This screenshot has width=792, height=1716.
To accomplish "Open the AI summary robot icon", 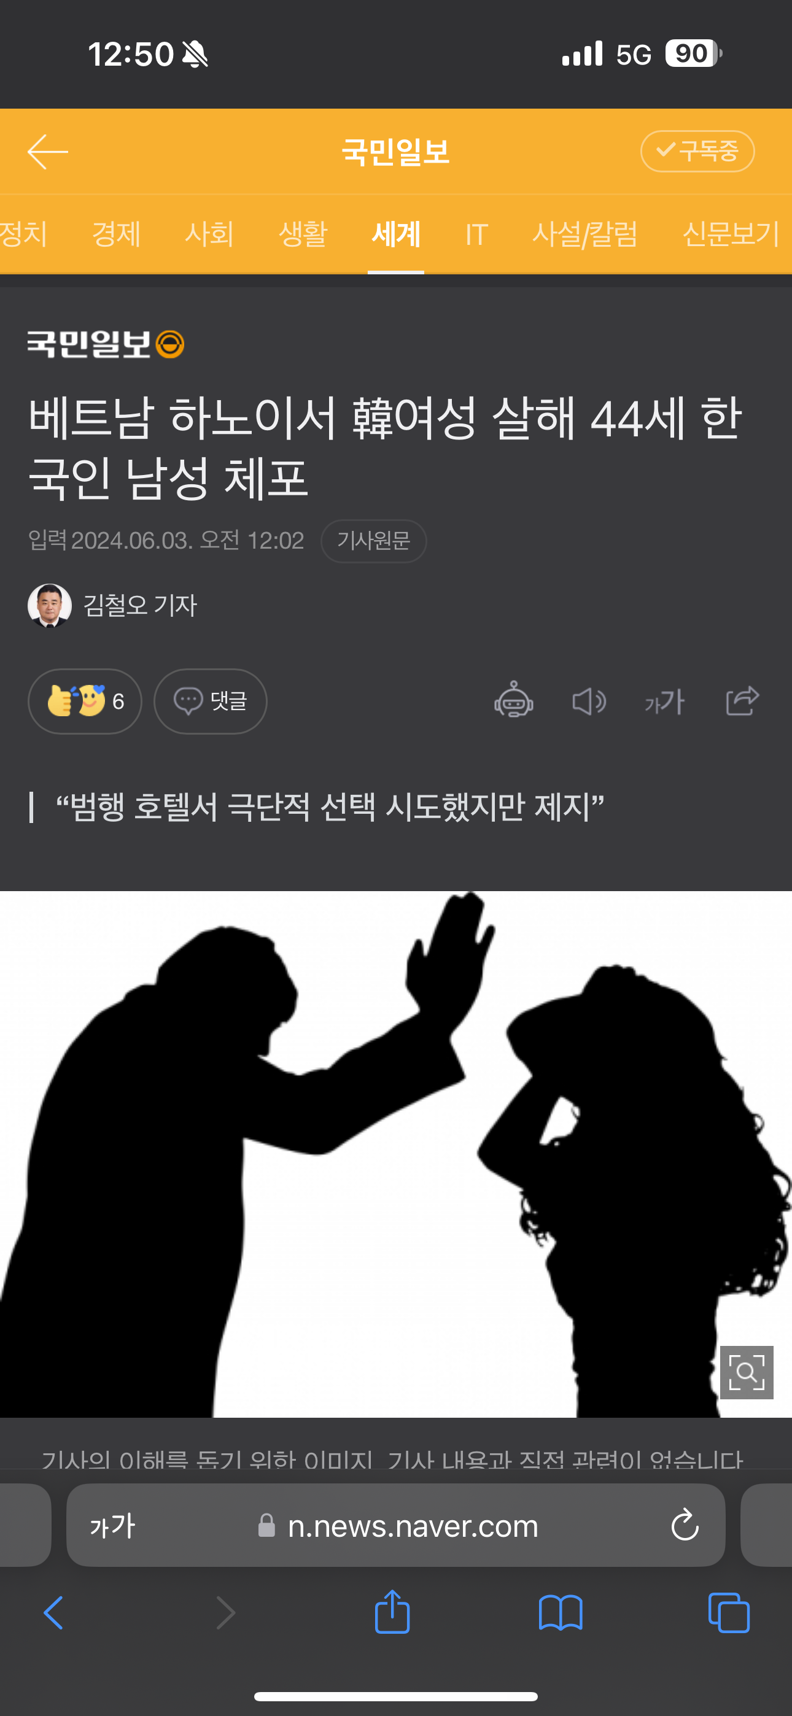I will (513, 700).
